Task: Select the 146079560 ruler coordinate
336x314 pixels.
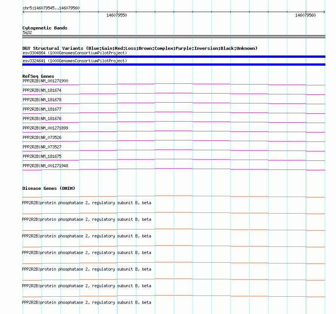Action: coord(305,15)
